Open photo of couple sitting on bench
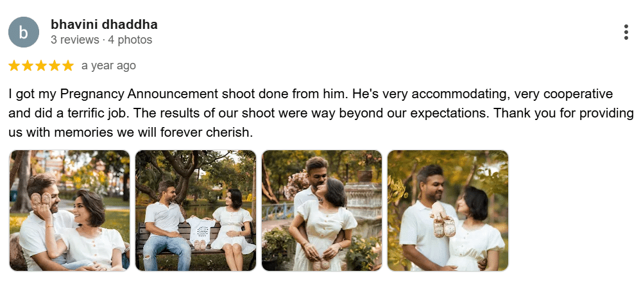641x285 pixels. click(x=196, y=211)
